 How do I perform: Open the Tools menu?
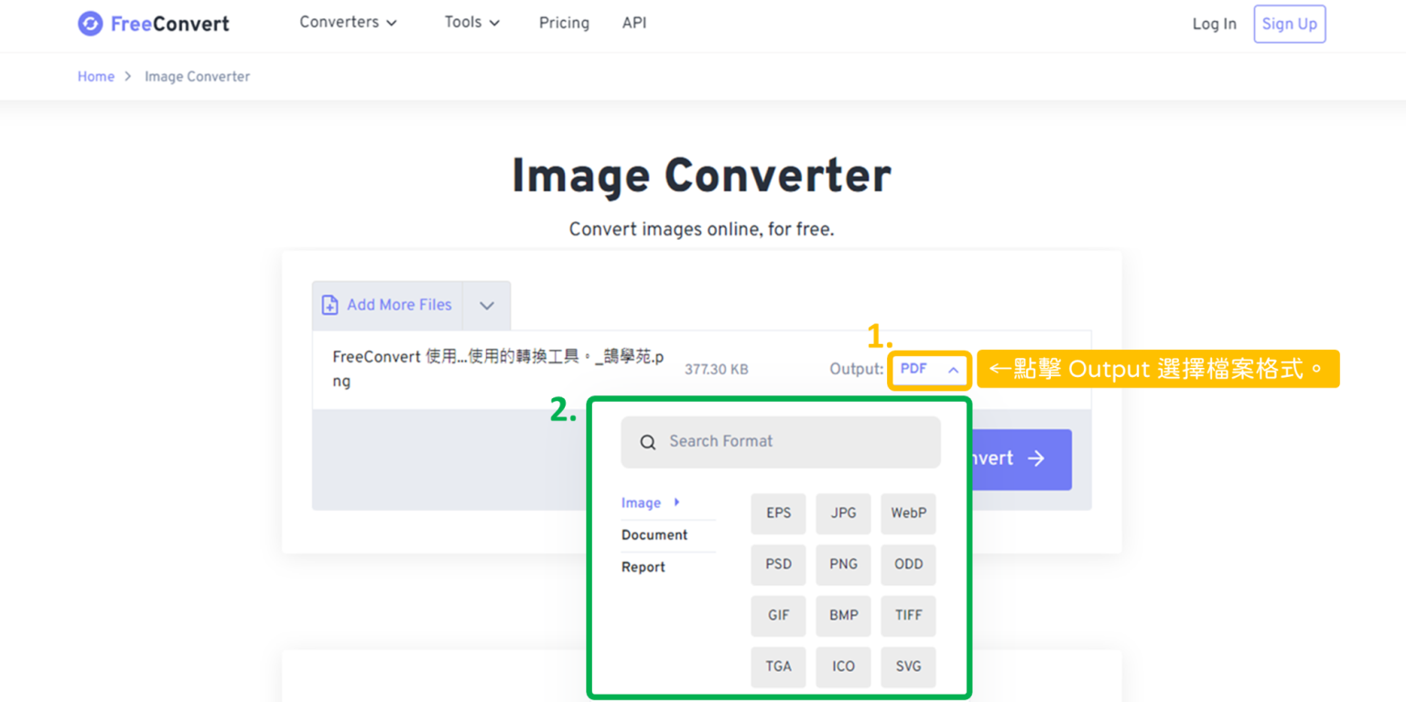pos(471,22)
